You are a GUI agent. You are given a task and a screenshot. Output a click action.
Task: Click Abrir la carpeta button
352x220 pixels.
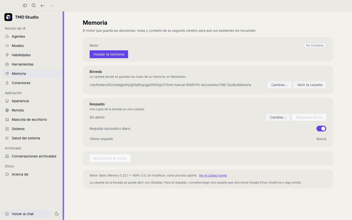(x=310, y=85)
